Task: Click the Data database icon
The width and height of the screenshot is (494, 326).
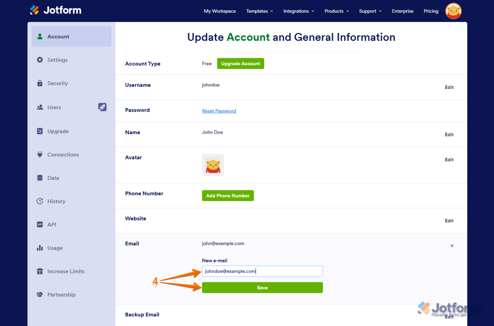Action: pyautogui.click(x=40, y=178)
